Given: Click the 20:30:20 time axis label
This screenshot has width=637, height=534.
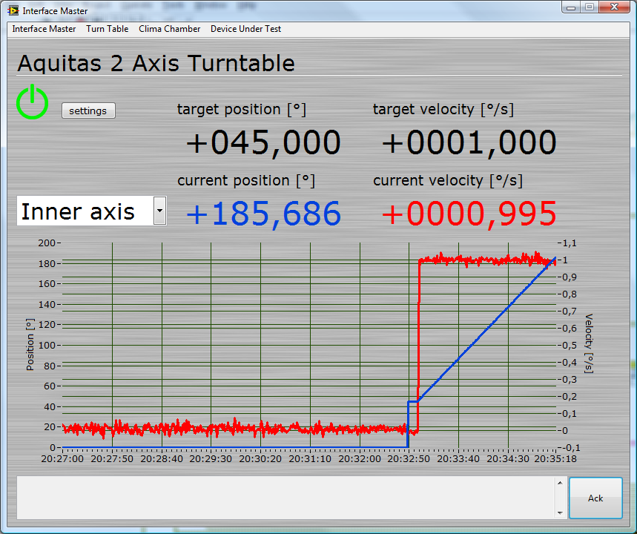Looking at the screenshot, I should coord(260,459).
